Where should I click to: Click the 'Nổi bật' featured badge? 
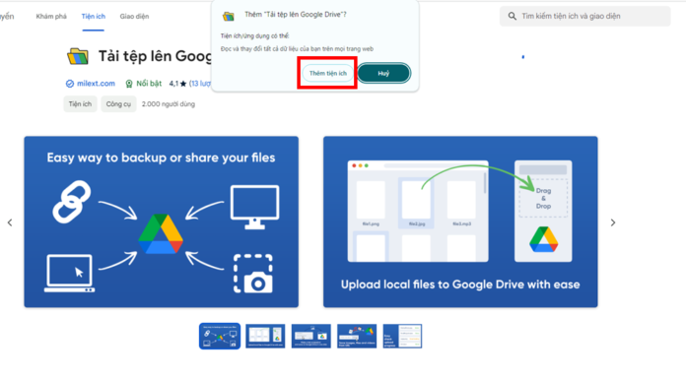[x=144, y=84]
